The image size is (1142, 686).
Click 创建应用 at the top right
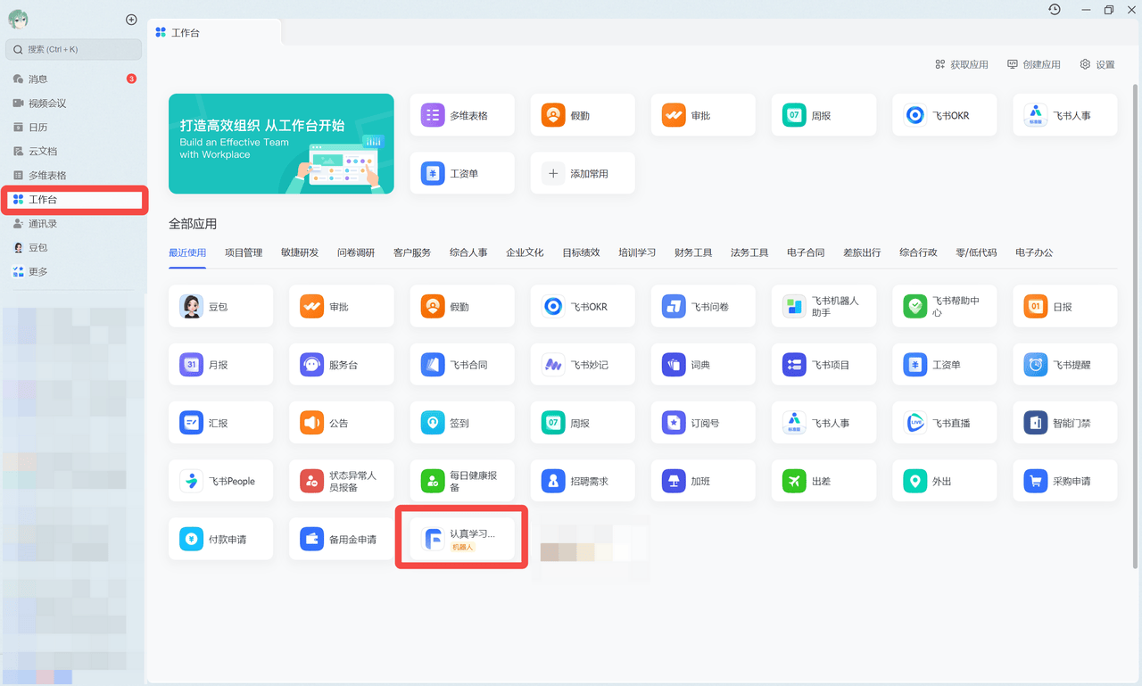(1033, 63)
